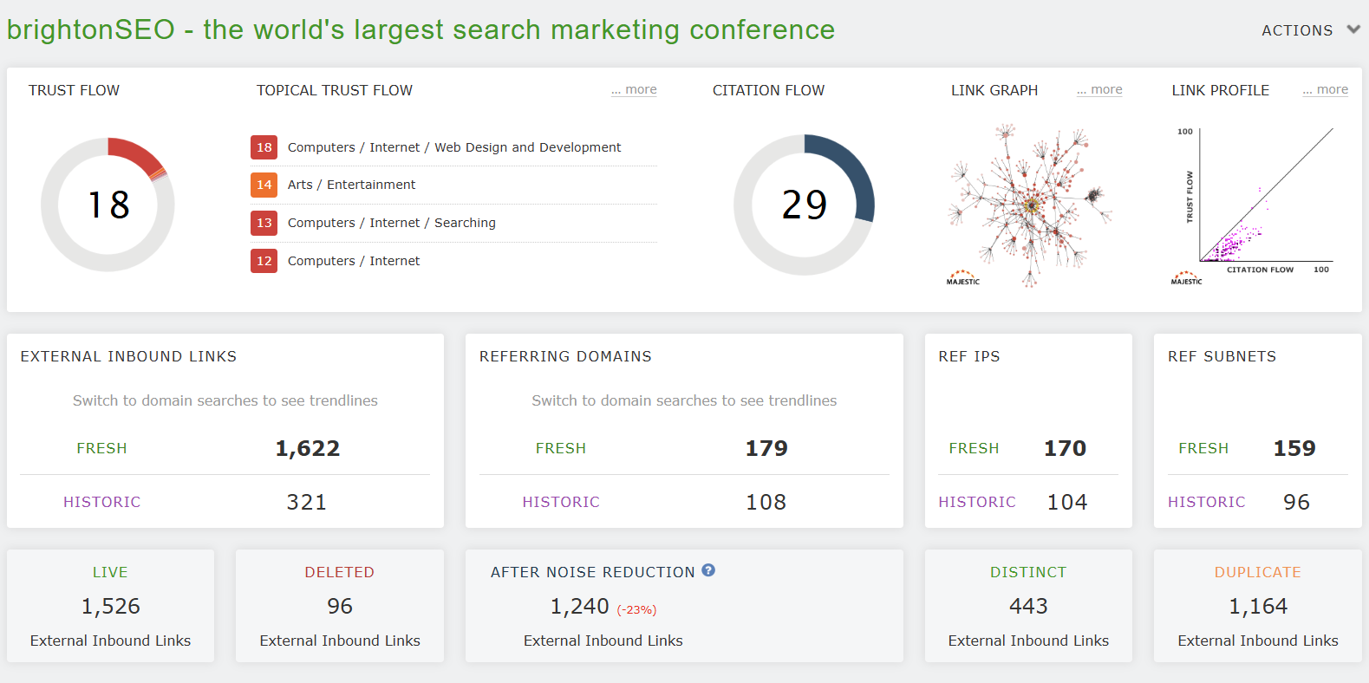Select the Computers / Internet topic row
The image size is (1369, 683).
[x=453, y=261]
